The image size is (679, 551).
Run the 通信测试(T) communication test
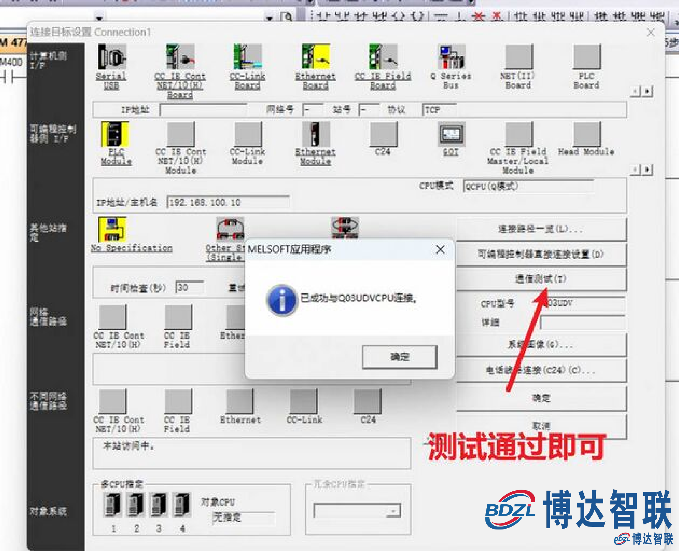[x=541, y=279]
